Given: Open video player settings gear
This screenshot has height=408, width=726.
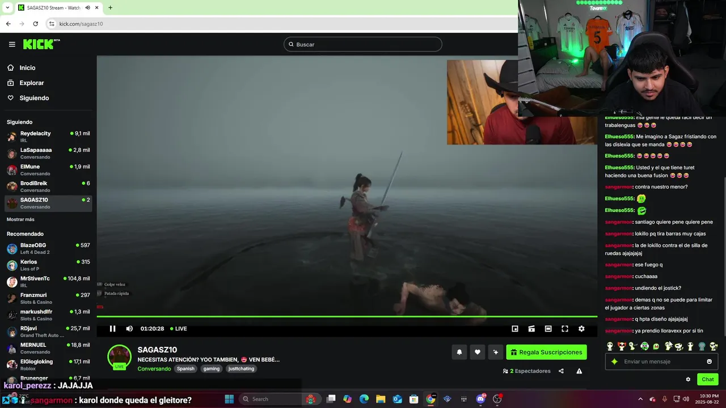Looking at the screenshot, I should pos(581,329).
